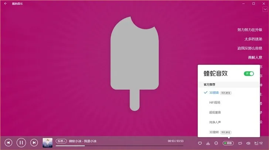Image resolution: width=269 pixels, height=150 pixels.
Task: Open the album cover thumbnail
Action: pyautogui.click(x=48, y=143)
